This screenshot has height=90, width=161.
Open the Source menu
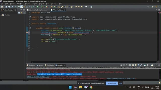(x=12, y=4)
